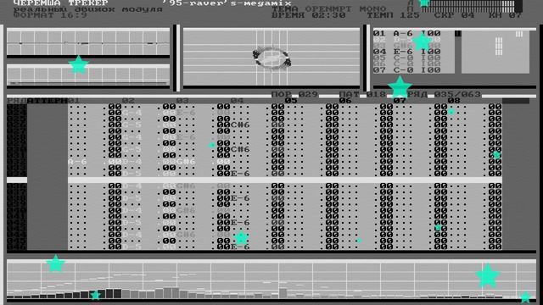Select channel row 01 A-6 I00
The width and height of the screenshot is (543, 305).
(407, 34)
